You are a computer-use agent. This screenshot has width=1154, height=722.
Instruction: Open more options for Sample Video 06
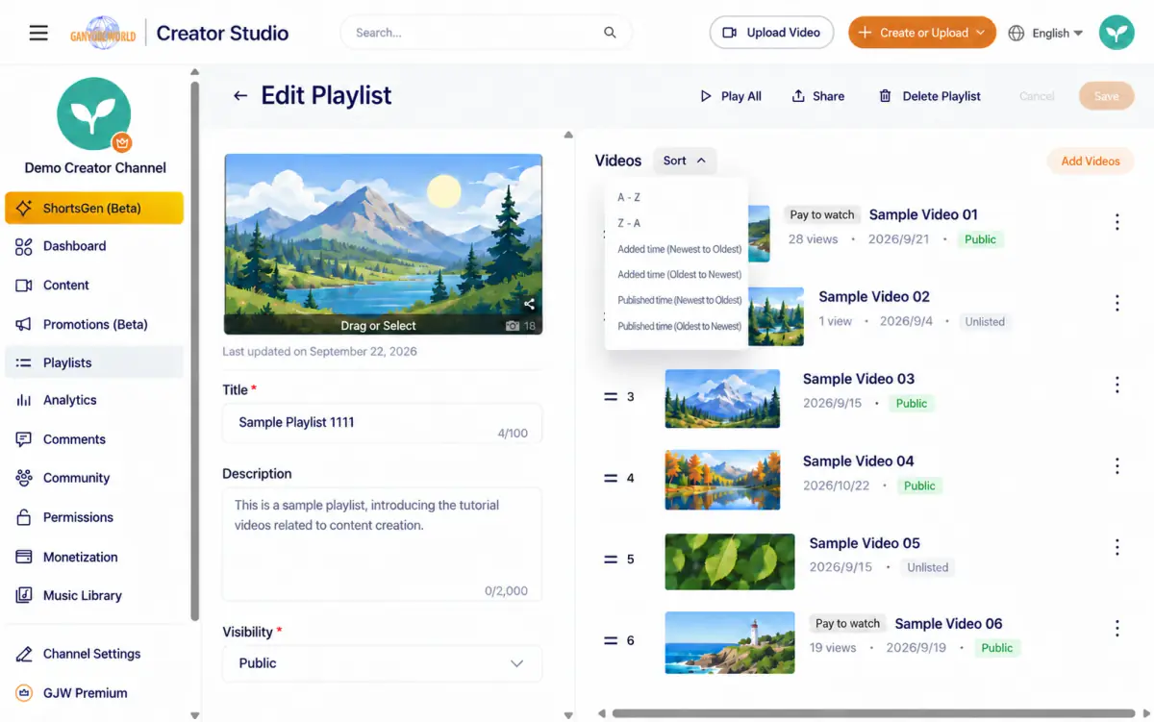(1116, 629)
